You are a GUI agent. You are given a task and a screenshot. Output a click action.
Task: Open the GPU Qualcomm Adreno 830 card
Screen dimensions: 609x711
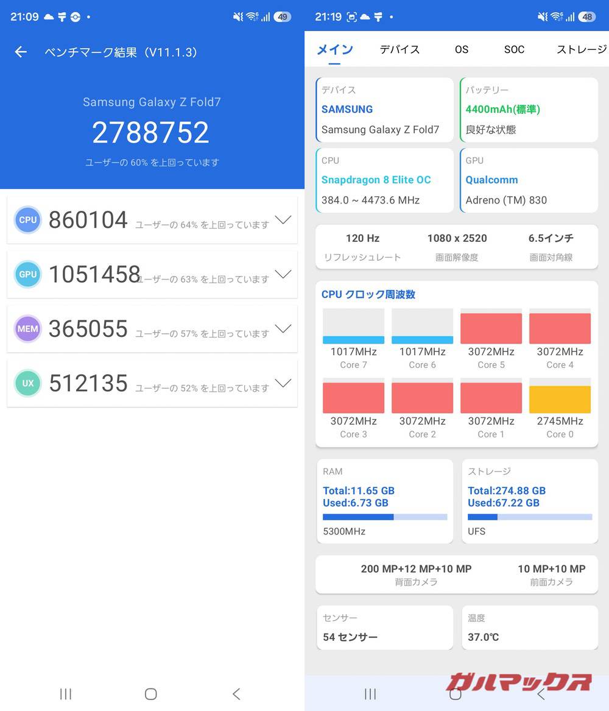[529, 180]
